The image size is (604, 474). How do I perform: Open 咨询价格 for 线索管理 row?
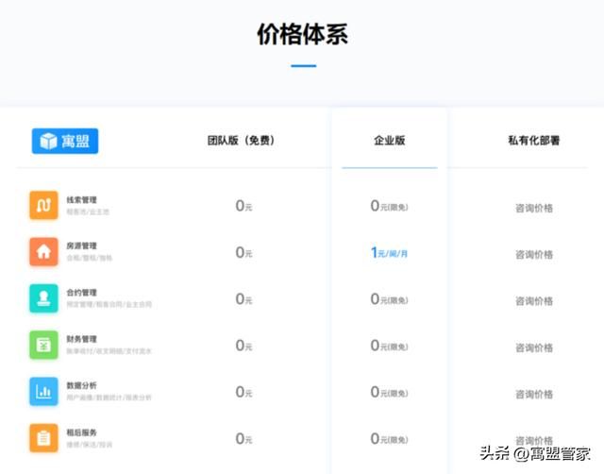pos(534,208)
